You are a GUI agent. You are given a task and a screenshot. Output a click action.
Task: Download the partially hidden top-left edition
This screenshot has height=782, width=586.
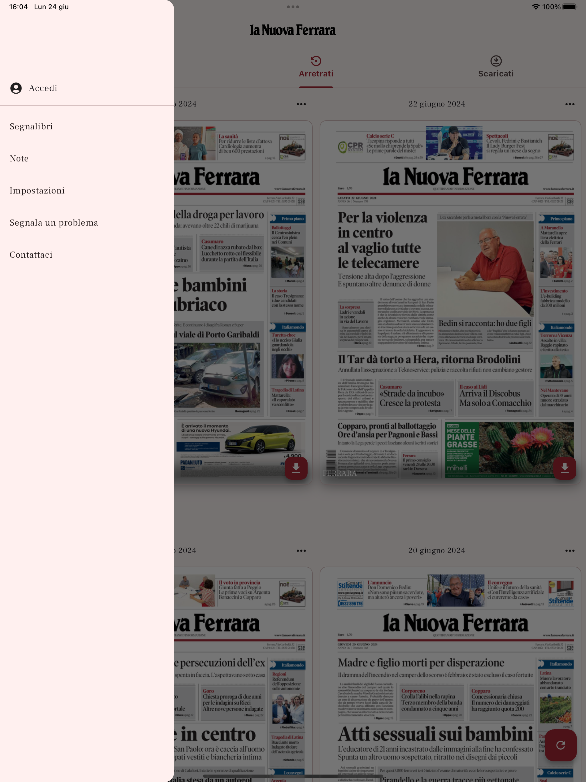(296, 468)
